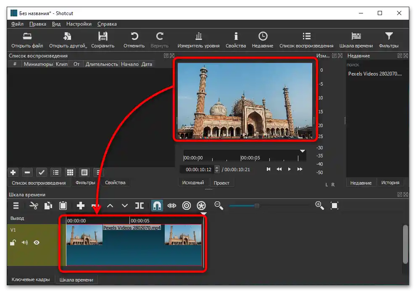The height and width of the screenshot is (292, 416).
Task: Click Open File in the toolbar
Action: coord(27,40)
